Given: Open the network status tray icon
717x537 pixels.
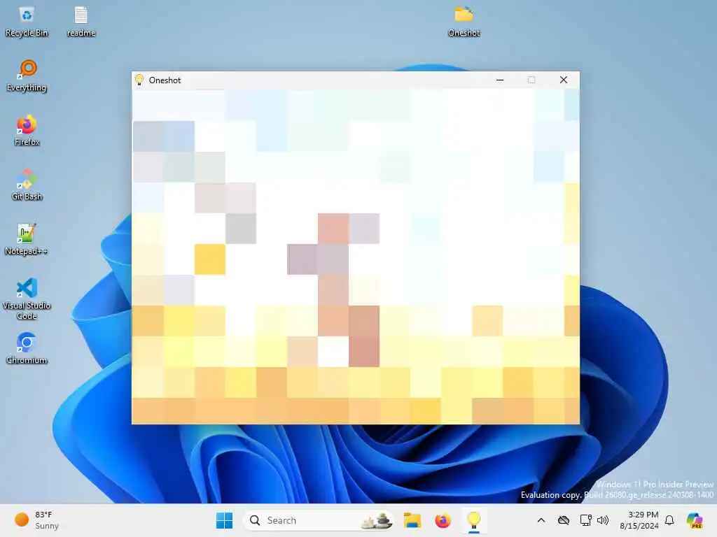Looking at the screenshot, I should [x=585, y=520].
